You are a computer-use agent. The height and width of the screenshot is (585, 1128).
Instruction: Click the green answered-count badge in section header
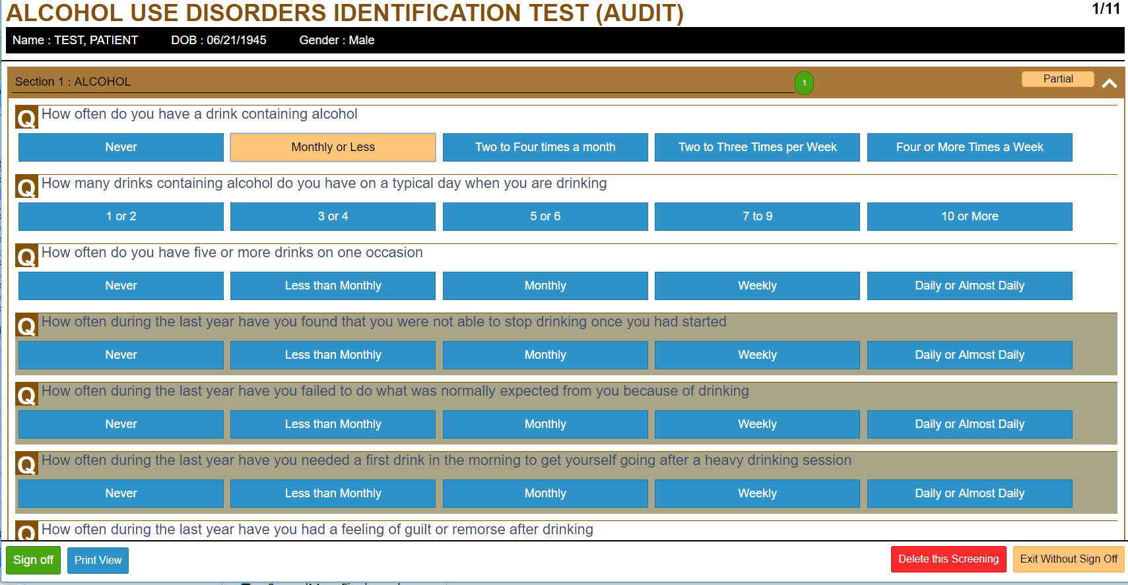[x=804, y=83]
